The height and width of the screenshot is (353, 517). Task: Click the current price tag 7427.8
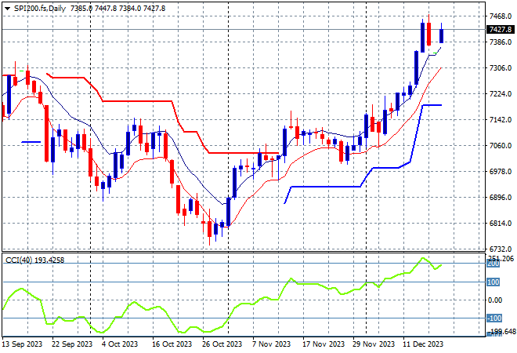coord(500,30)
